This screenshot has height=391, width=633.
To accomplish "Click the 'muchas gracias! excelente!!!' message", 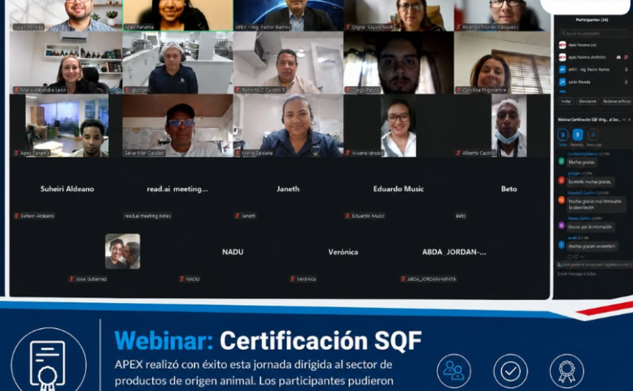I will [592, 247].
